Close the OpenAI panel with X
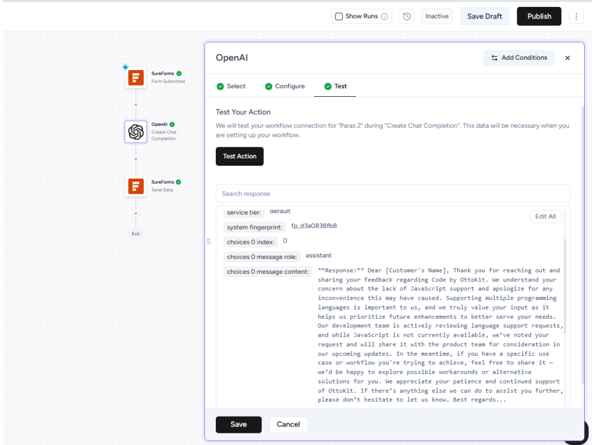This screenshot has width=594, height=445. [567, 58]
